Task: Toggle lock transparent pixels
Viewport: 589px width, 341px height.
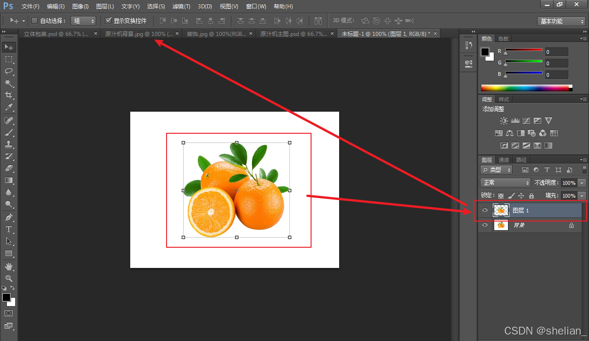Action: tap(501, 195)
